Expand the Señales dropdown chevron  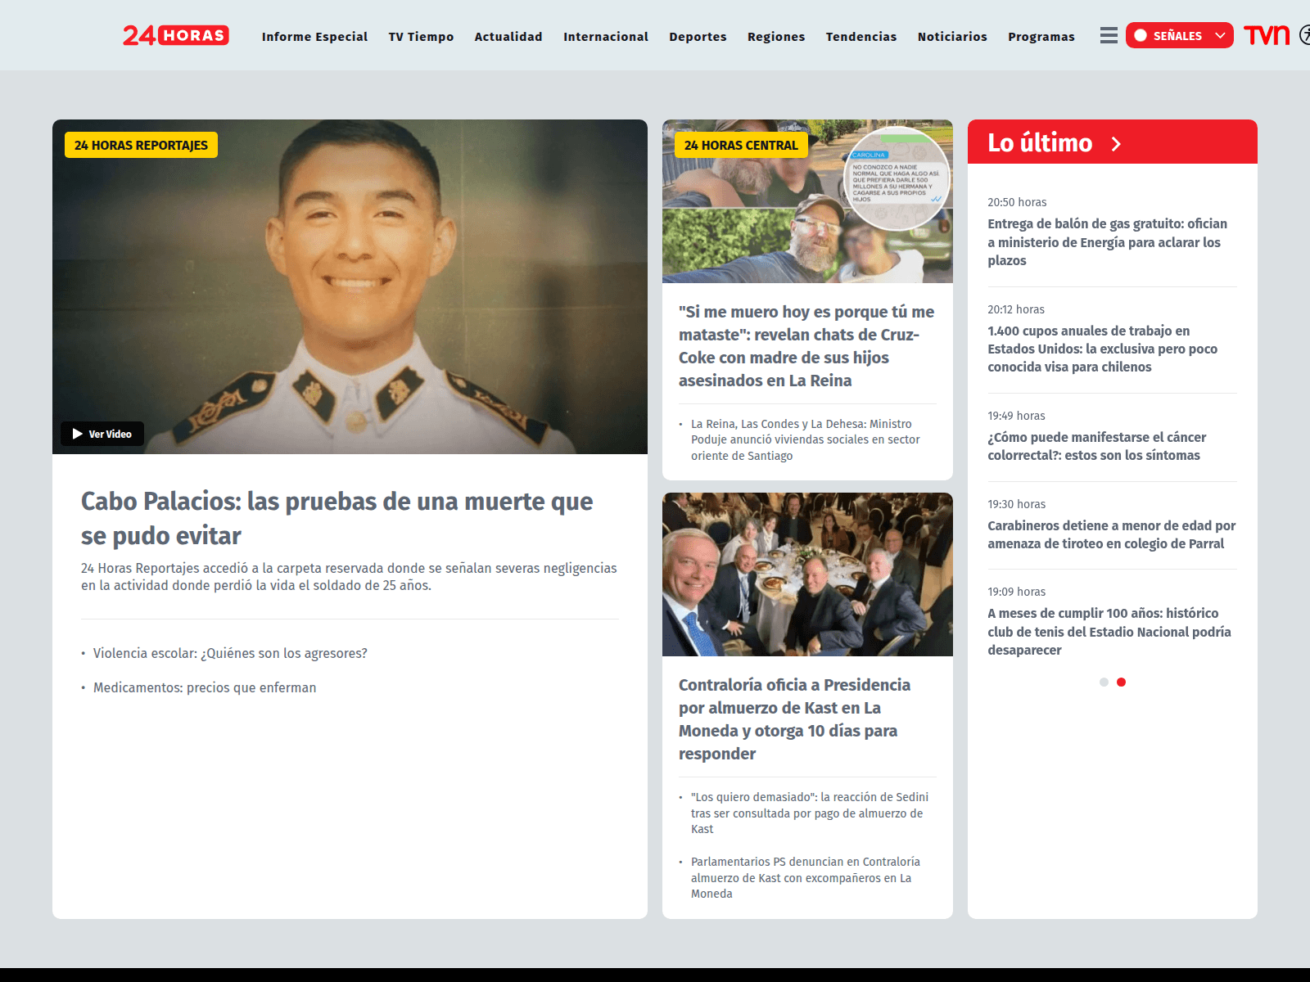point(1220,35)
